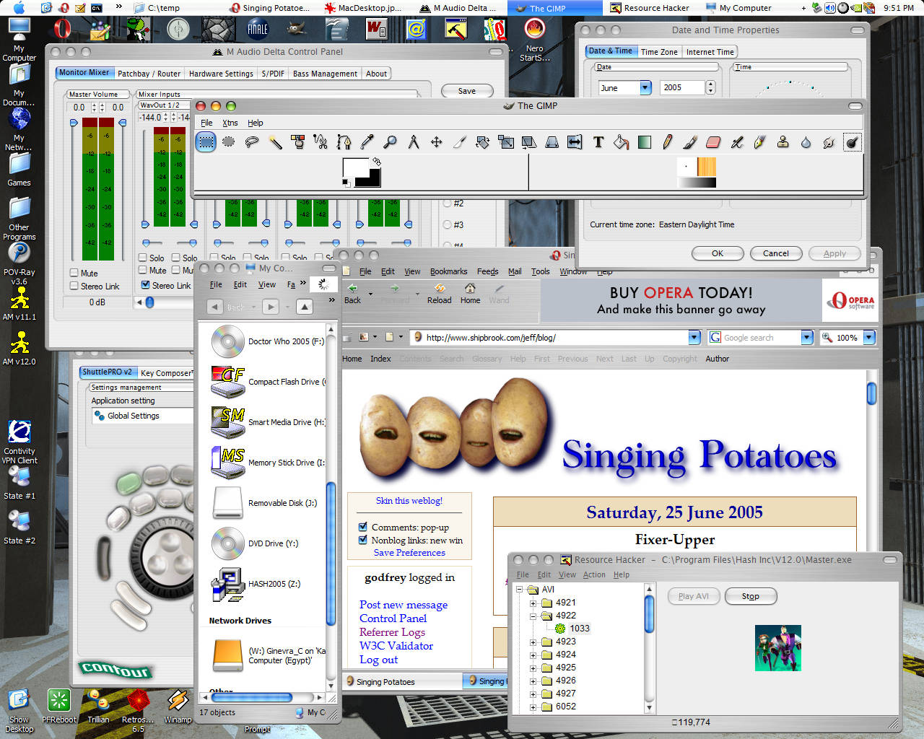Swap foreground and background colors arrow
924x739 pixels.
376,162
